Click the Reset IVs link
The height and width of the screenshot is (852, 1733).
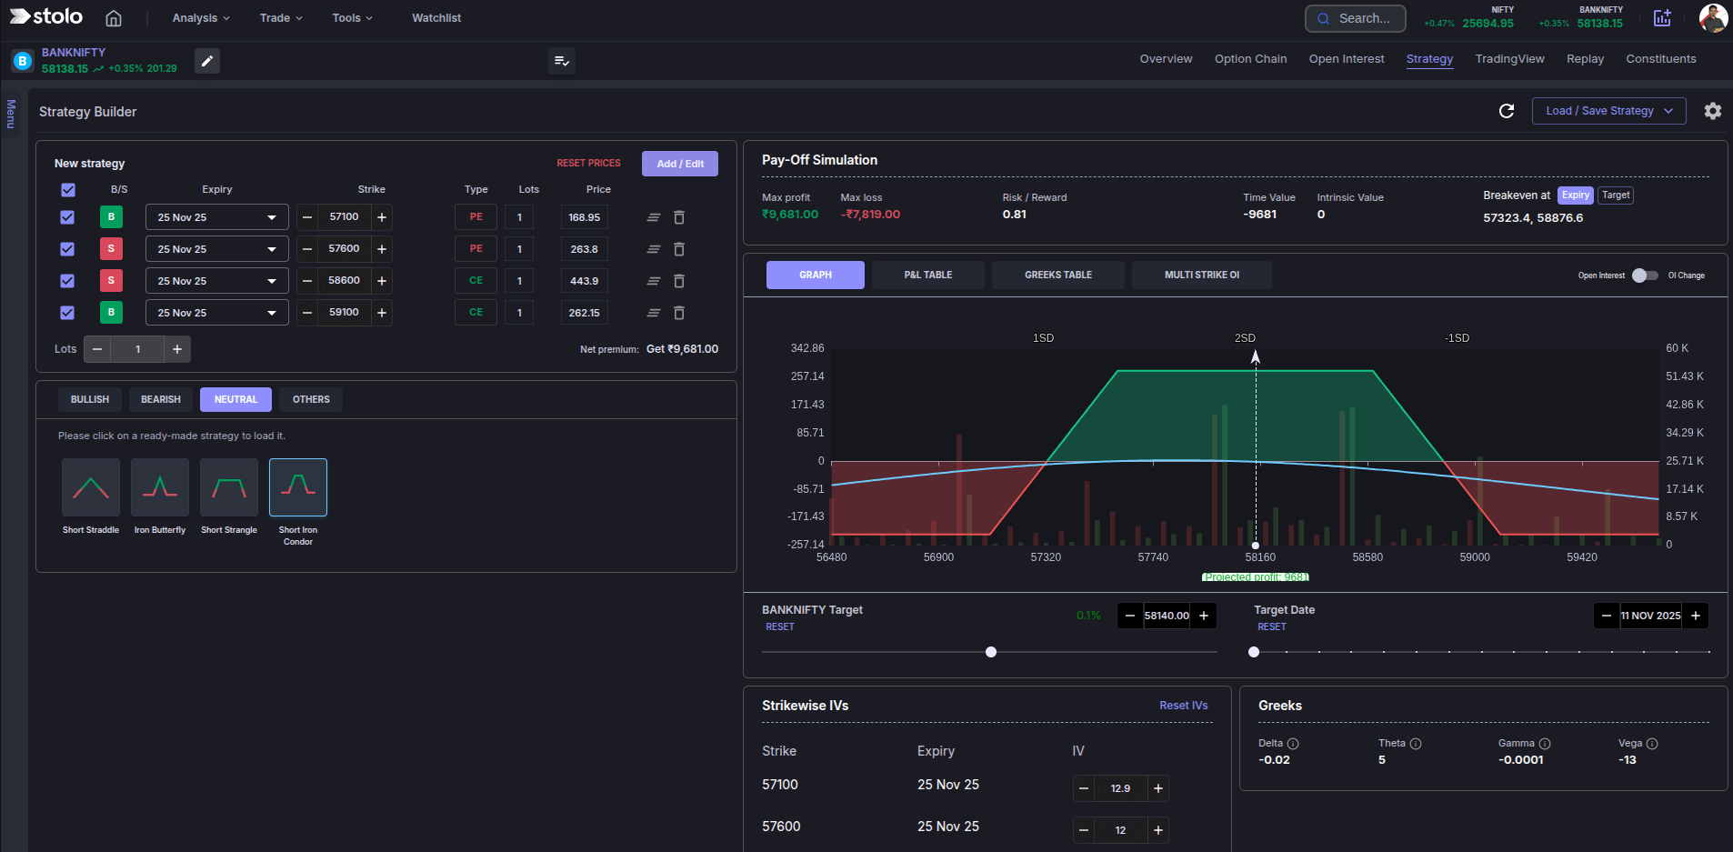(1183, 705)
